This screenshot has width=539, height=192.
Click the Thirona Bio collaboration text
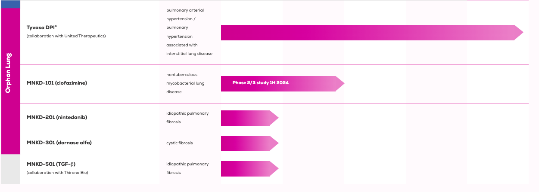[x=57, y=173]
